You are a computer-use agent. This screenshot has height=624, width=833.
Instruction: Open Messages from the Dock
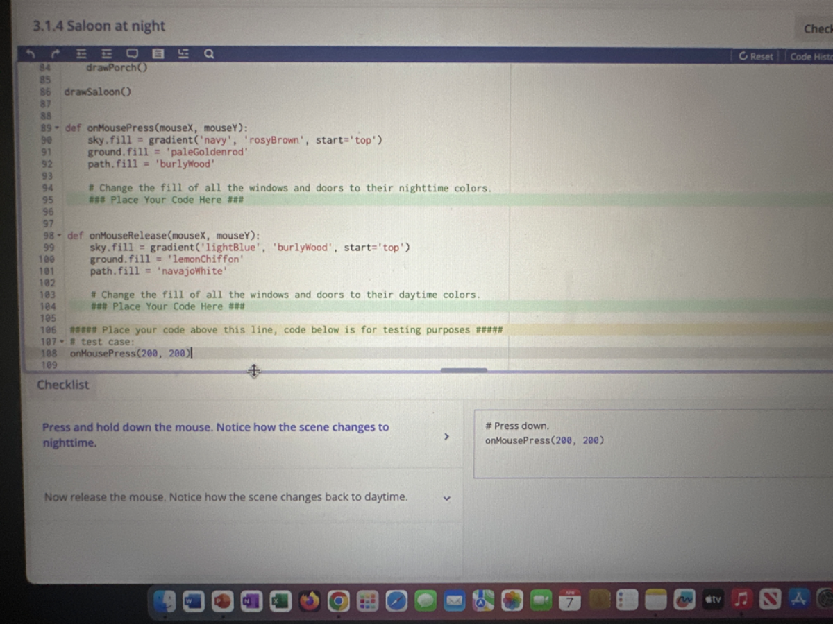click(425, 600)
